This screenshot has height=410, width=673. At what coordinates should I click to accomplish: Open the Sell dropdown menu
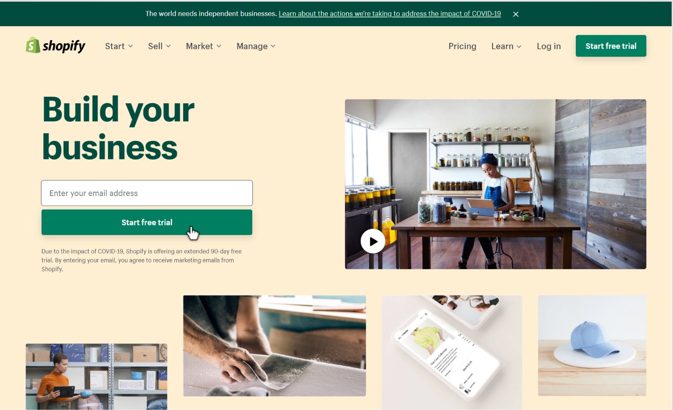click(159, 46)
